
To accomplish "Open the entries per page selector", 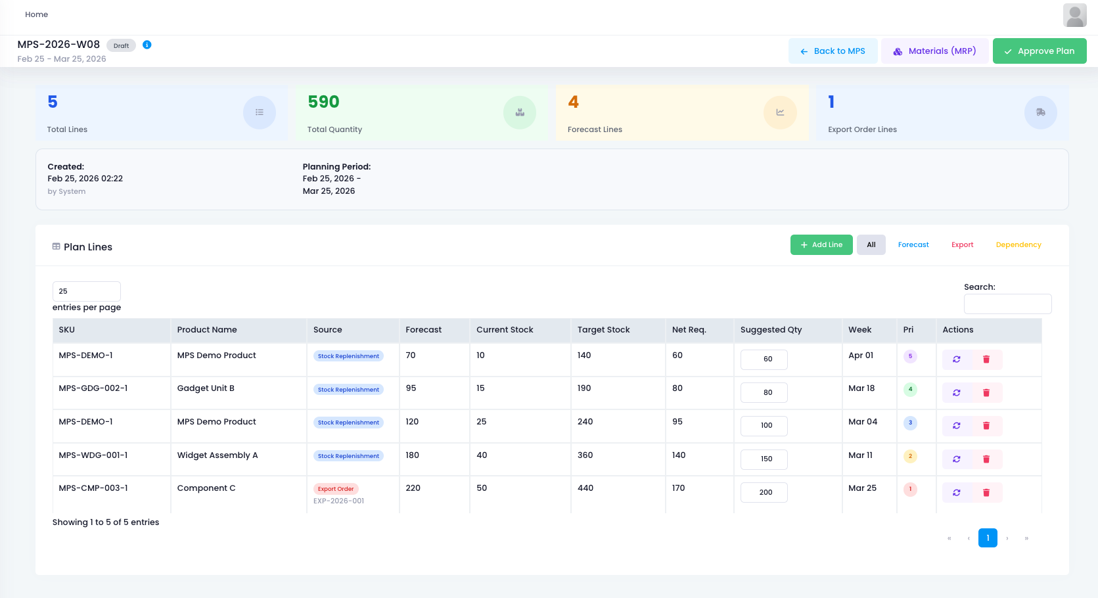I will (86, 291).
